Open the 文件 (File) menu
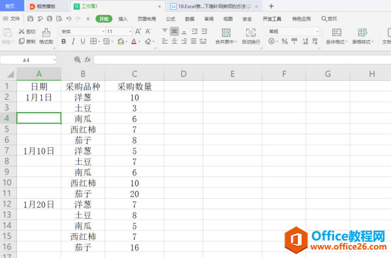The width and height of the screenshot is (391, 258). 11,19
